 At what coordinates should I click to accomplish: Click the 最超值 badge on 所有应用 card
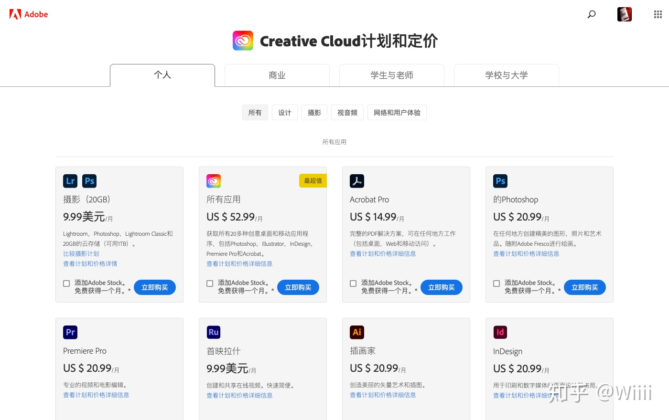click(313, 181)
